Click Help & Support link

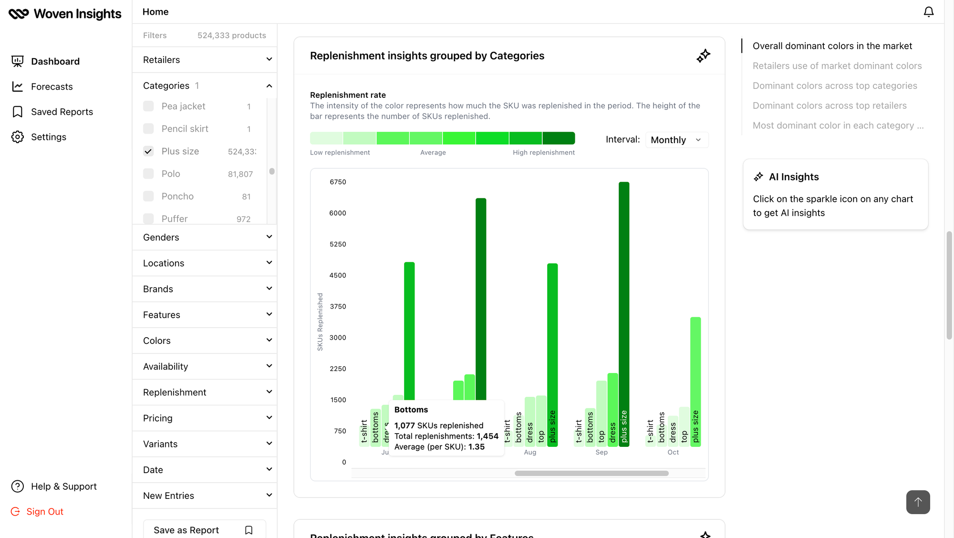[63, 486]
